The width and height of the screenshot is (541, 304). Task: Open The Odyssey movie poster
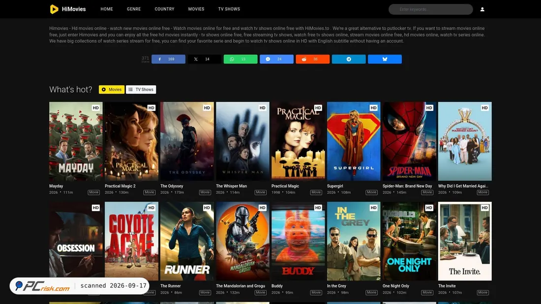(187, 141)
